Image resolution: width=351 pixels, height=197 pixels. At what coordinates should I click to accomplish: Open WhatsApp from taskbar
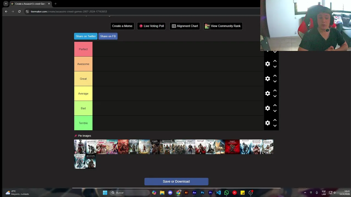tap(227, 193)
